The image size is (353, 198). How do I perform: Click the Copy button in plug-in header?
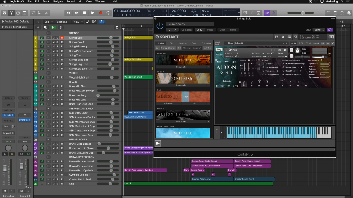click(x=199, y=30)
